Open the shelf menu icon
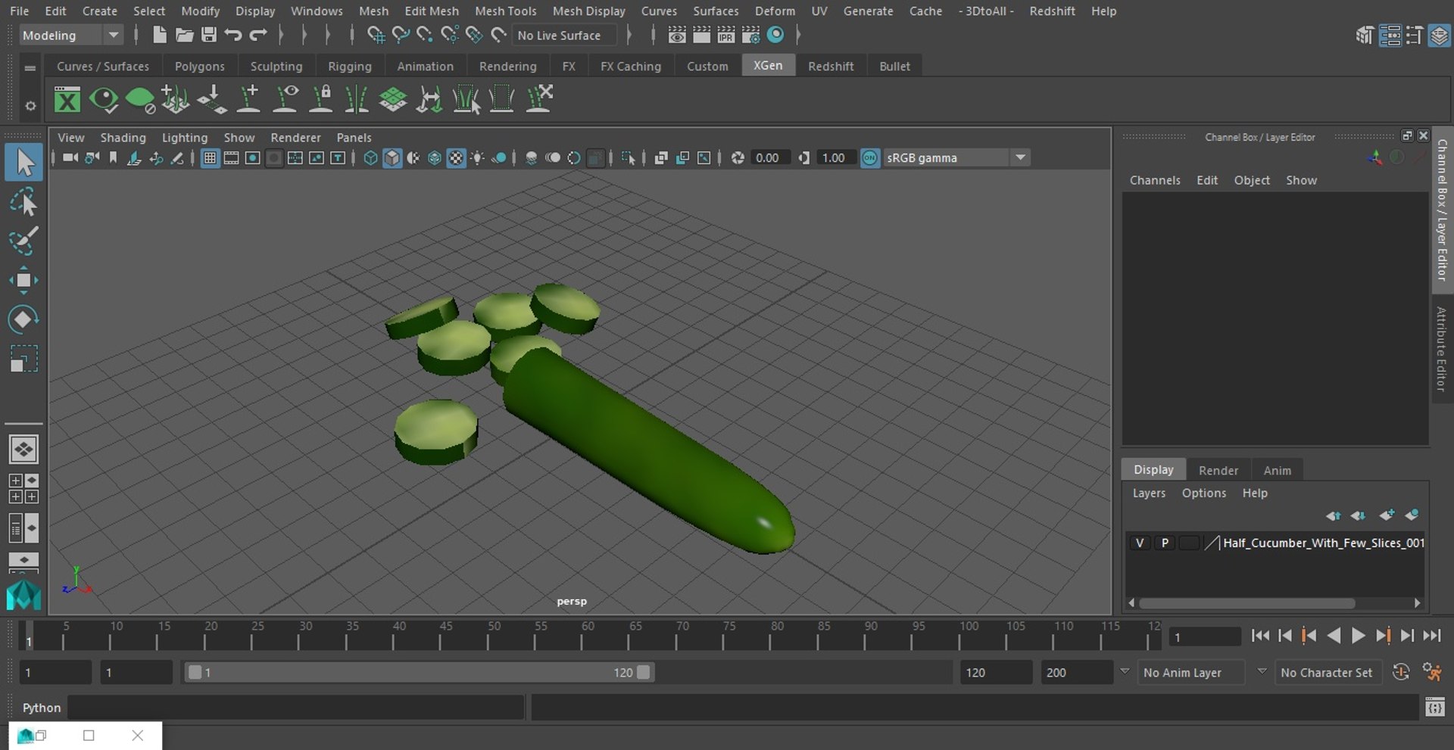 (x=30, y=67)
